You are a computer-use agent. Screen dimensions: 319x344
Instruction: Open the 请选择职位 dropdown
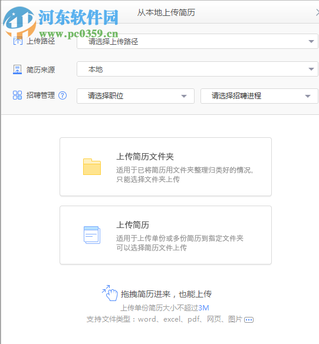(136, 96)
